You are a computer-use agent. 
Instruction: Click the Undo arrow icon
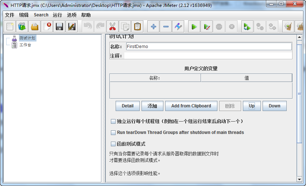pos(88,27)
